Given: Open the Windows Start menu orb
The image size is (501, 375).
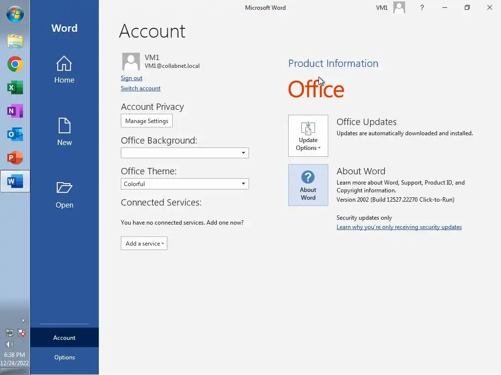Looking at the screenshot, I should tap(15, 14).
